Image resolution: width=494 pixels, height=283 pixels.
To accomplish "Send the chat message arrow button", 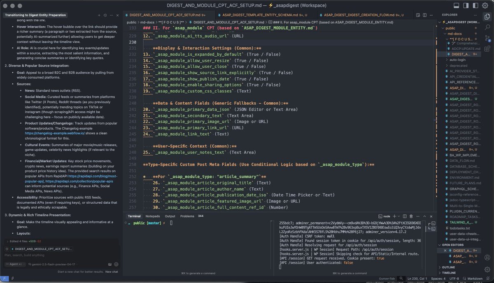I will coord(116,265).
